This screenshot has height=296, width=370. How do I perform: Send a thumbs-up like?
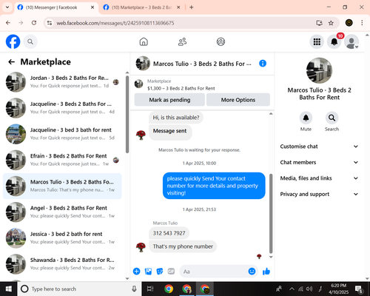tap(266, 272)
